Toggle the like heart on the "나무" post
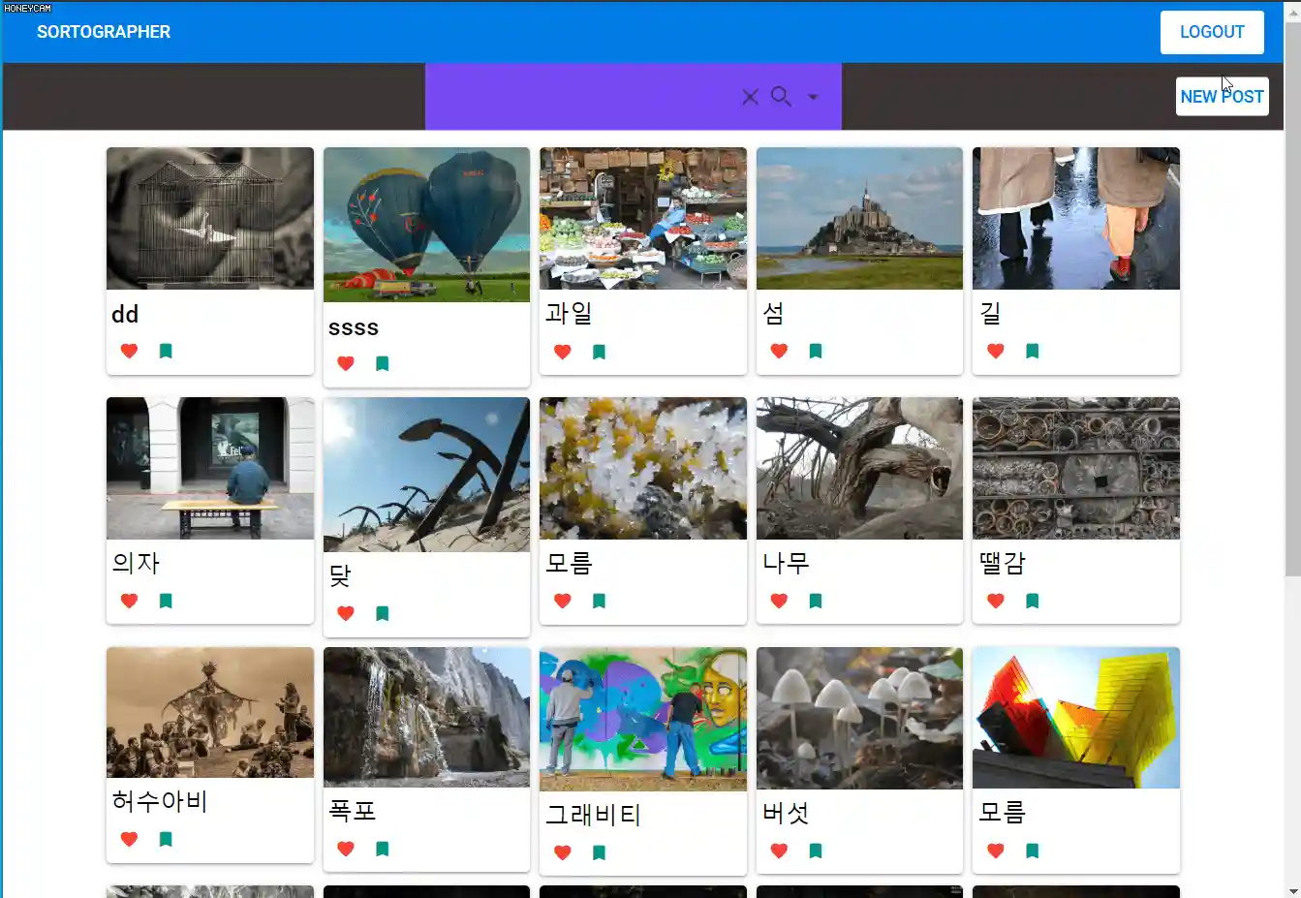This screenshot has height=898, width=1301. pyautogui.click(x=779, y=601)
